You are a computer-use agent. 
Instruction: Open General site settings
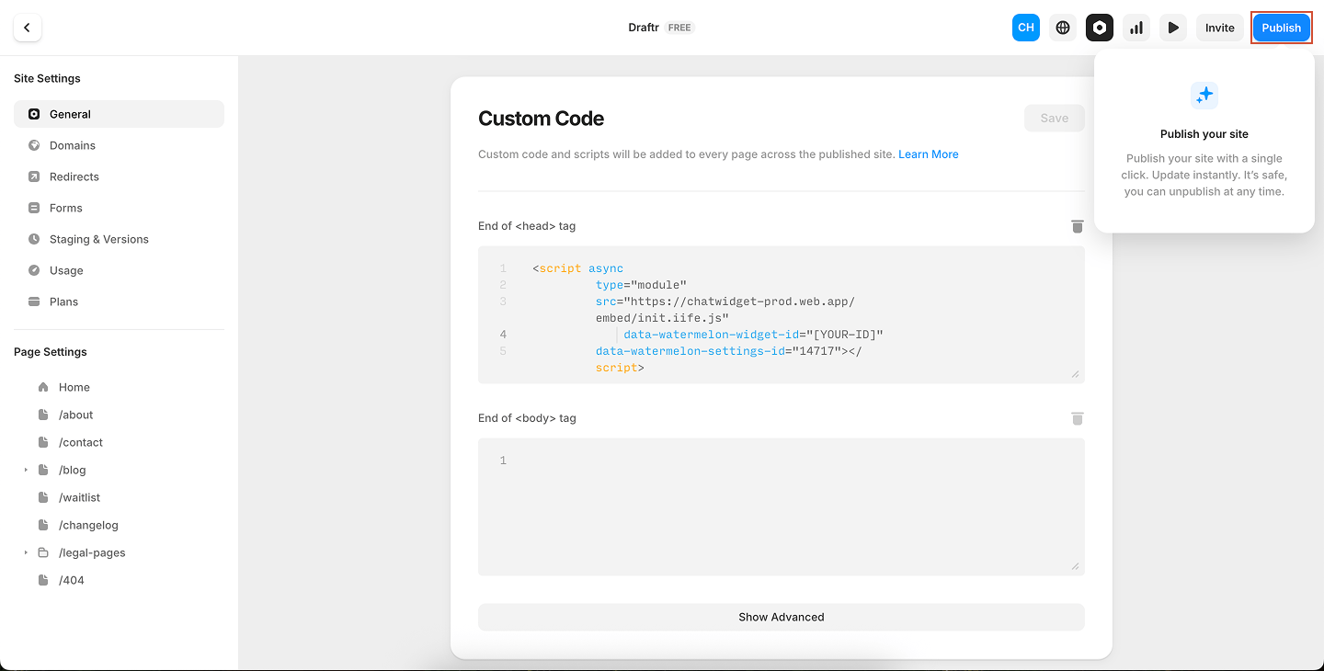(x=119, y=114)
